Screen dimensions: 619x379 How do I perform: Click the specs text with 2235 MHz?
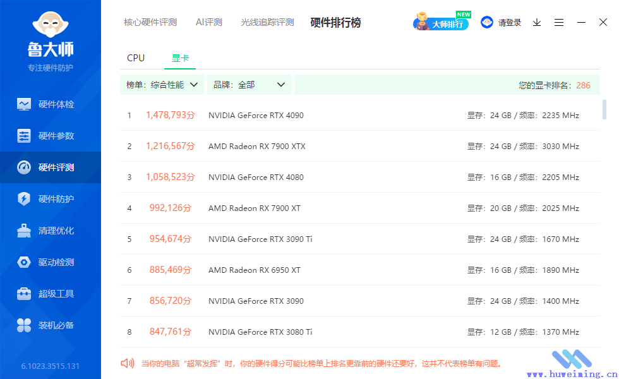coord(523,115)
